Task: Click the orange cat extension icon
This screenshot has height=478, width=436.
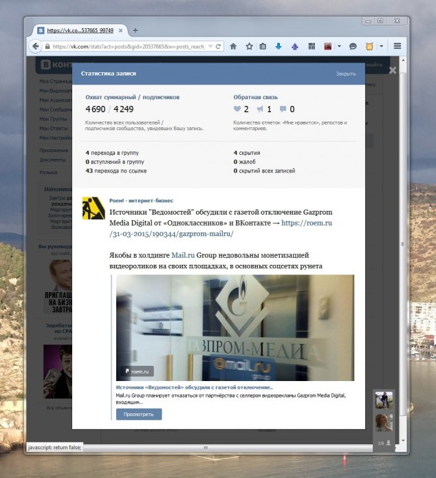Action: [x=369, y=46]
